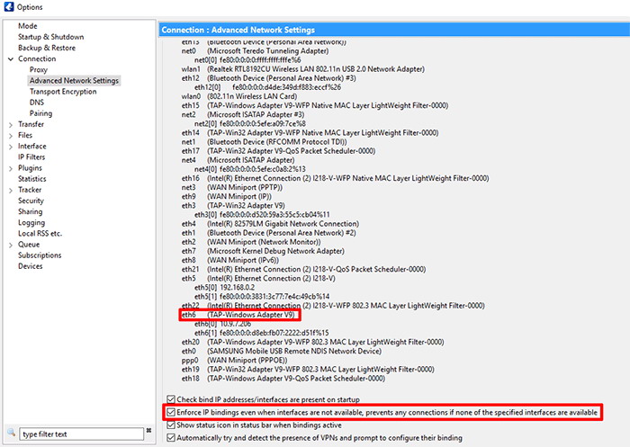Select Transfer in the tree
Viewport: 630px width, 447px height.
(x=31, y=124)
